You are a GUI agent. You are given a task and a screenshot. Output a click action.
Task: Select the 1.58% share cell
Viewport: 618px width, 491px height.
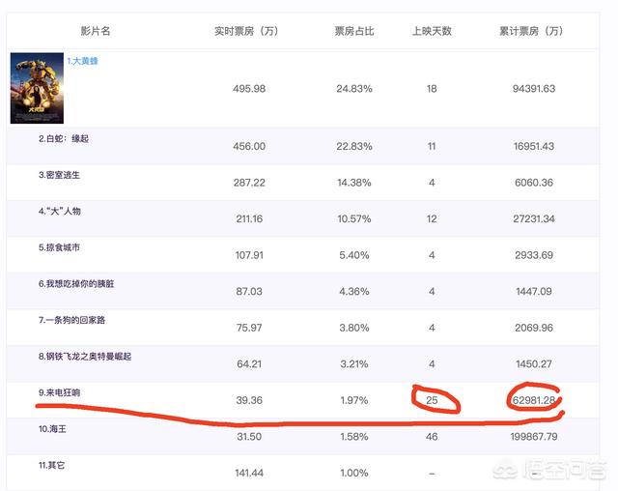point(354,437)
